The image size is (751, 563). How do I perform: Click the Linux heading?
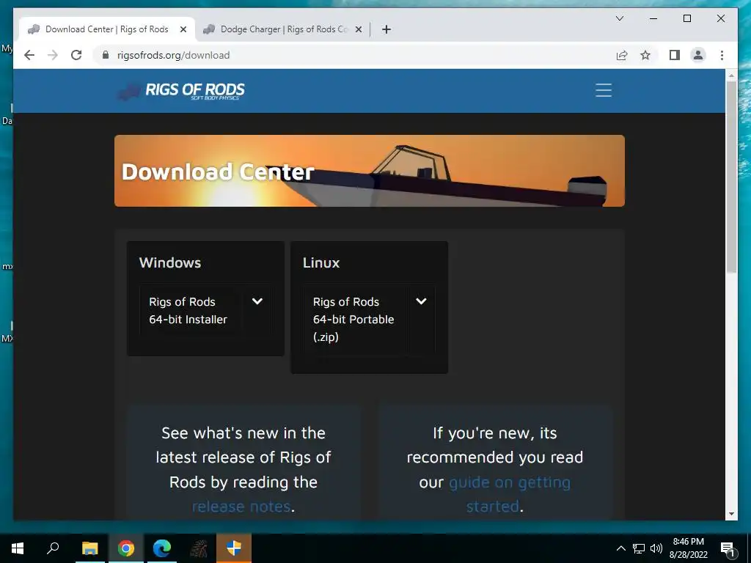(x=321, y=262)
